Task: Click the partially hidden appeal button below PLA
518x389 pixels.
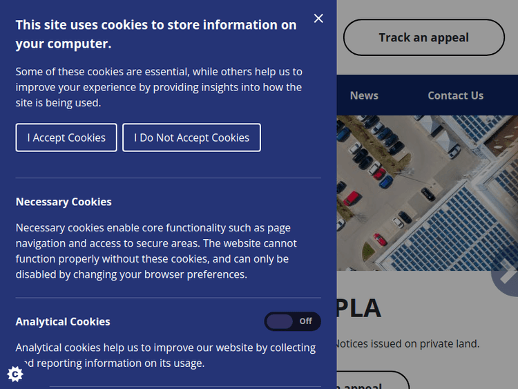Action: click(372, 382)
